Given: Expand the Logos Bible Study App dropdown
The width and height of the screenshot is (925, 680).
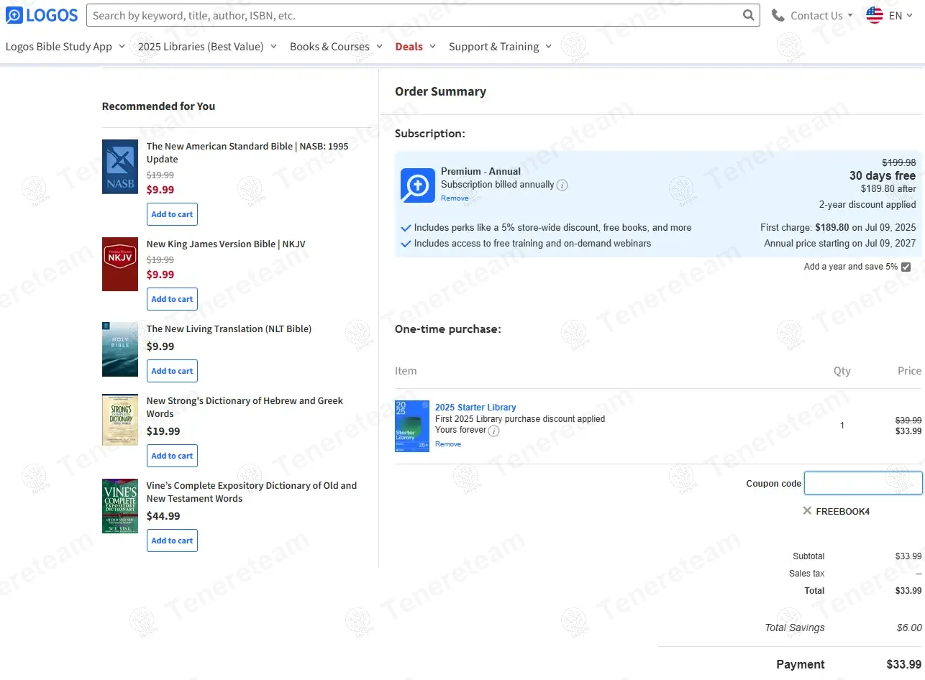Looking at the screenshot, I should (x=65, y=47).
